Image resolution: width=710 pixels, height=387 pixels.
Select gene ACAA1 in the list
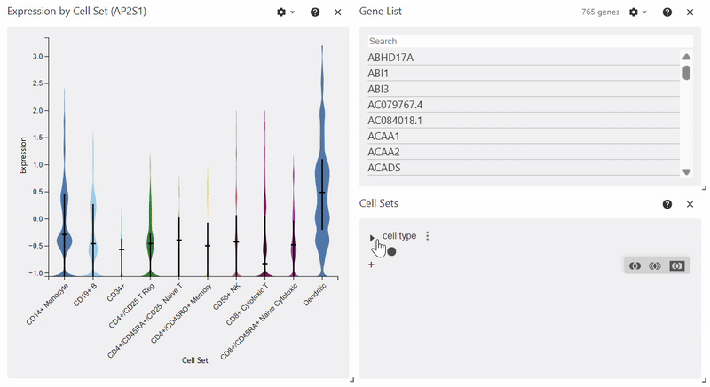coord(524,137)
